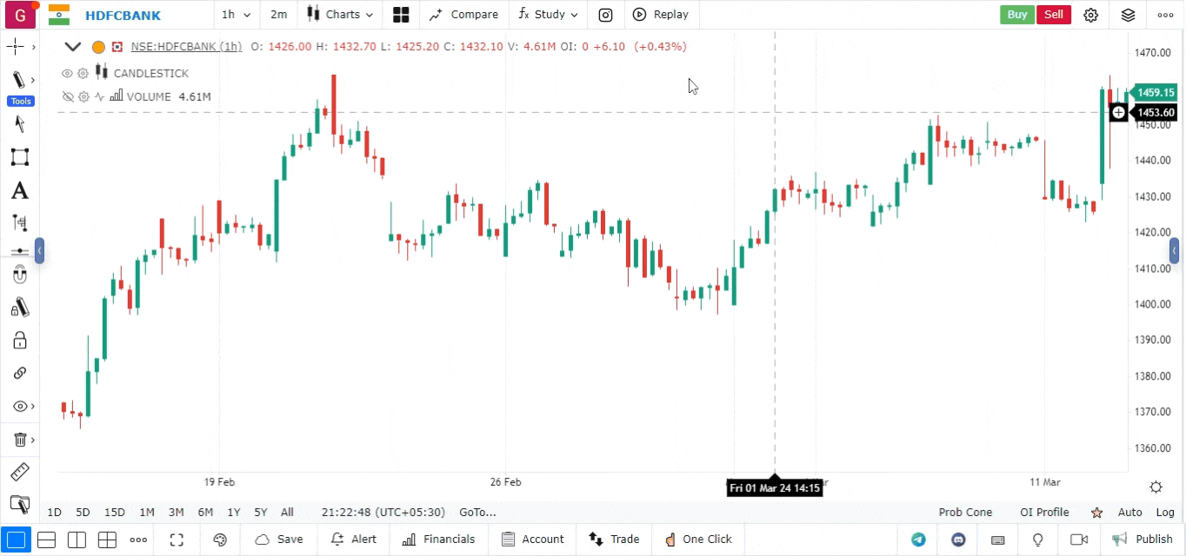Click the red Sell button
The image size is (1186, 556).
tap(1053, 15)
